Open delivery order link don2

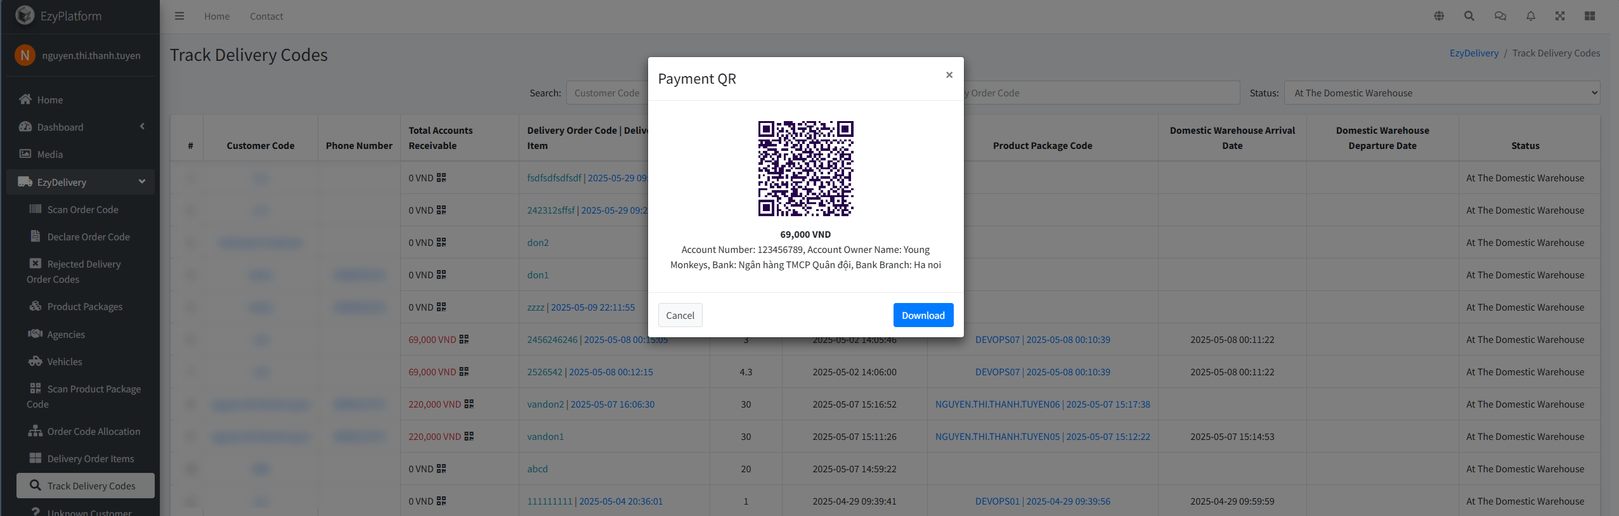538,242
